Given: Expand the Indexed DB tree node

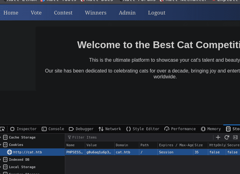Looking at the screenshot, I should coord(1,159).
